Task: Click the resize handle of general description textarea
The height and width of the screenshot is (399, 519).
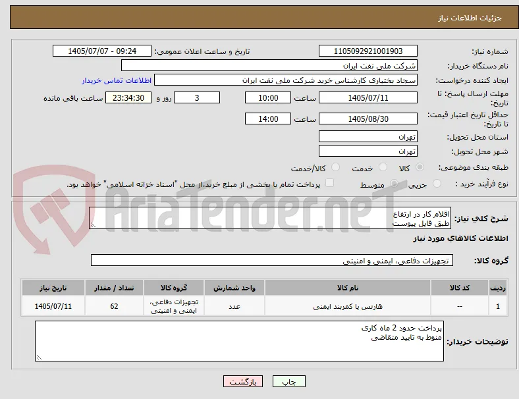Action: click(x=93, y=225)
